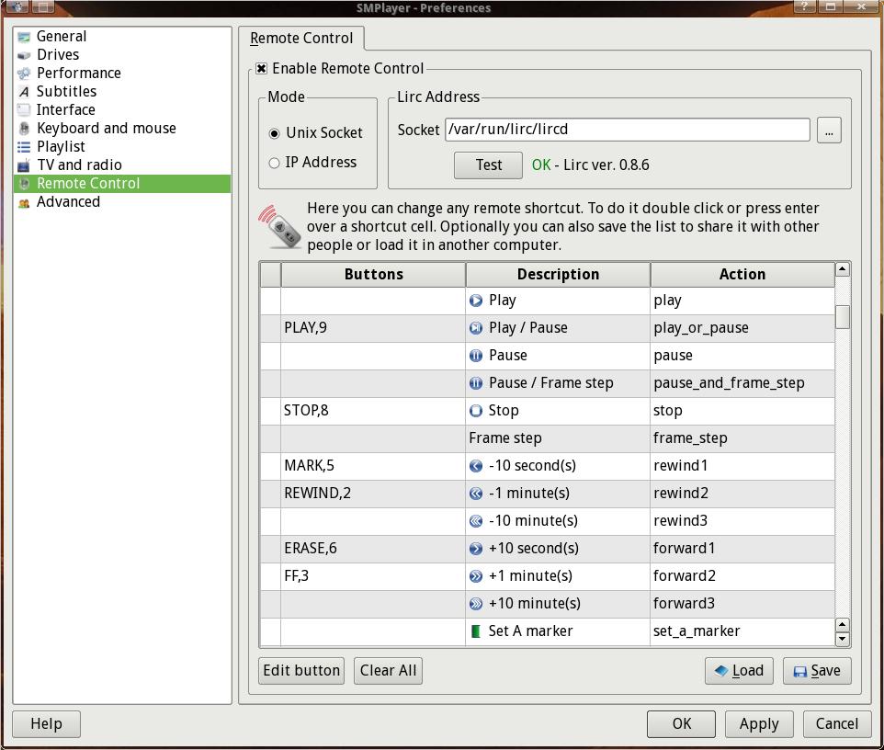Select the STOP,8 buttons cell
Viewport: 884px width, 750px height.
373,411
